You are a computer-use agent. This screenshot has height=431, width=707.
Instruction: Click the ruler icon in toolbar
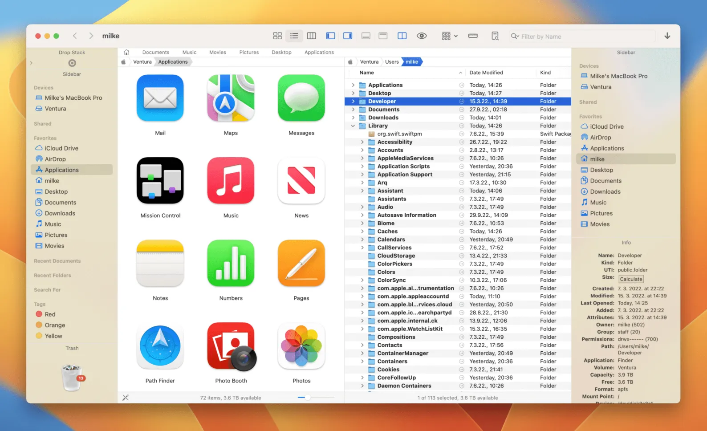pyautogui.click(x=473, y=36)
